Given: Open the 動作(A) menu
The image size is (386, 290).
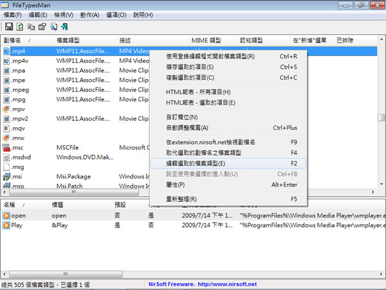Looking at the screenshot, I should (x=90, y=15).
